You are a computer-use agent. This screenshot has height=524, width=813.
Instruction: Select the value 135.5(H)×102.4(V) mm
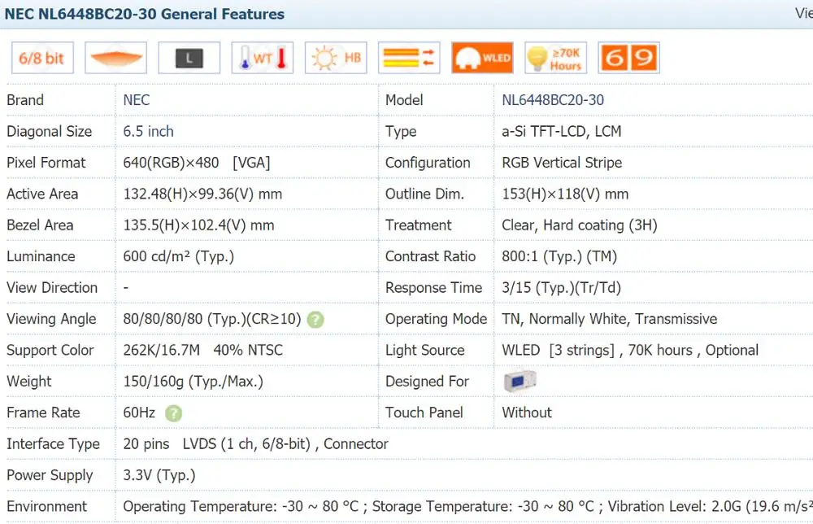[x=198, y=225]
